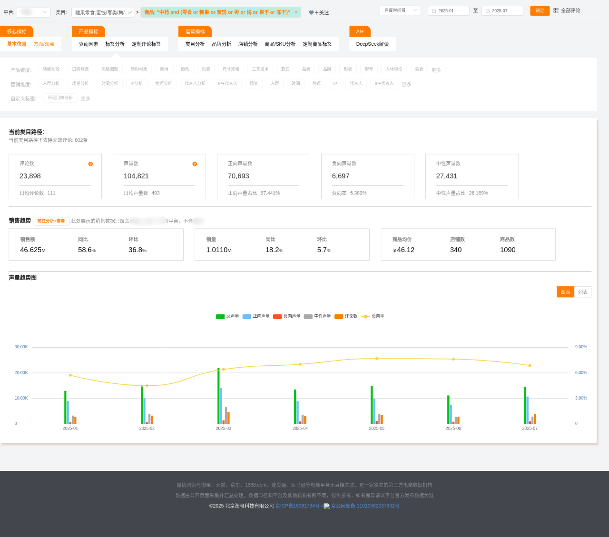This screenshot has height=537, width=609.
Task: Toggle the 正向声量 legend series
Action: tap(256, 316)
